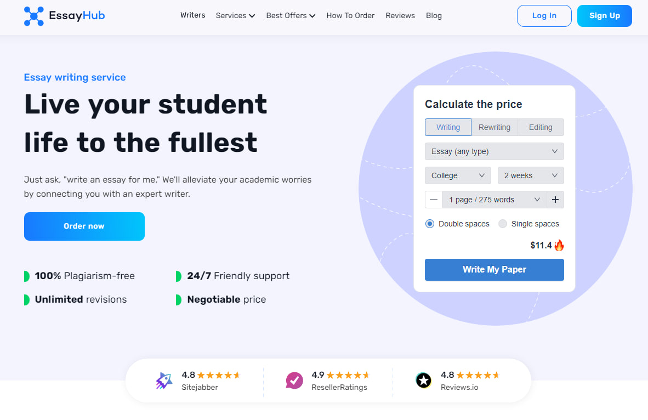Switch to the Editing tab
Screen dimensions: 648x420
pos(541,127)
